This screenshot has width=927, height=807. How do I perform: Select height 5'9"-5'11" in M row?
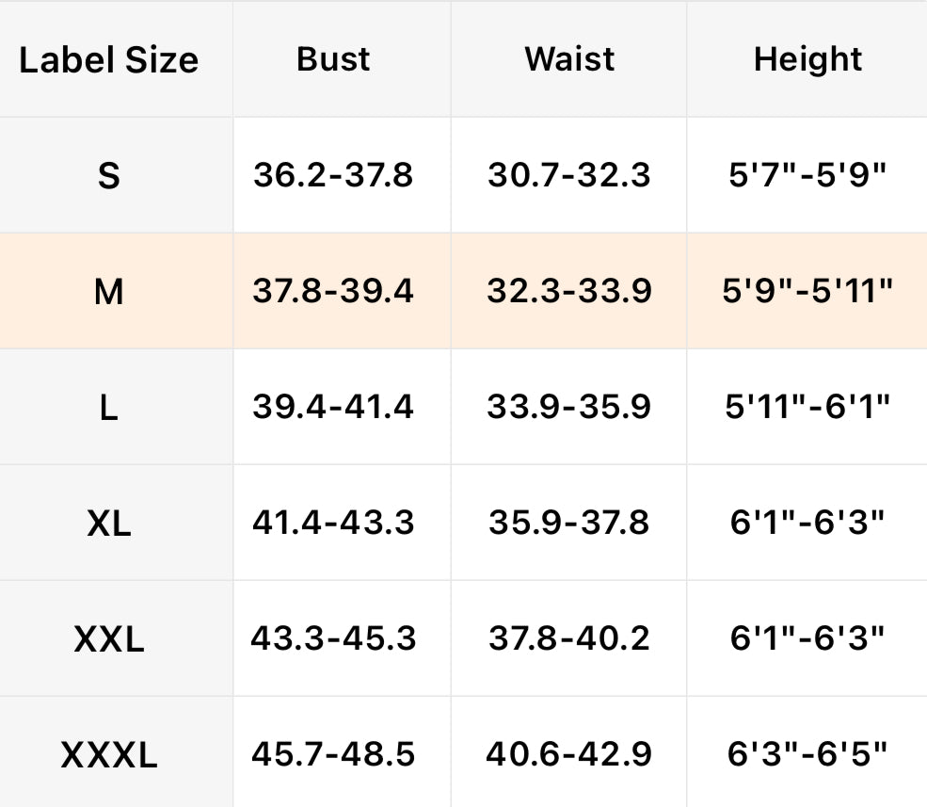[x=807, y=292]
